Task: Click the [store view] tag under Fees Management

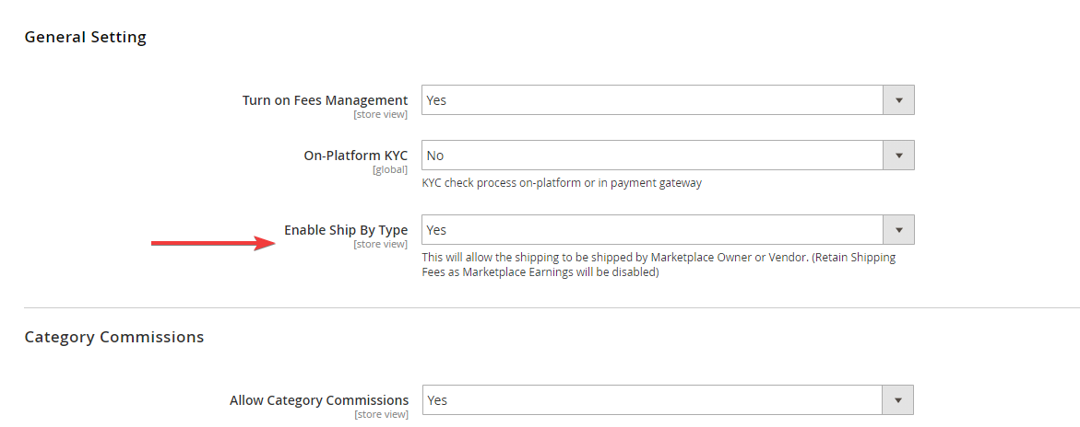Action: pos(380,115)
